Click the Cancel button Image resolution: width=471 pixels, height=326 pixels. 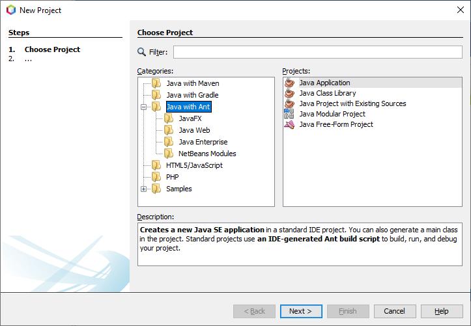(395, 311)
